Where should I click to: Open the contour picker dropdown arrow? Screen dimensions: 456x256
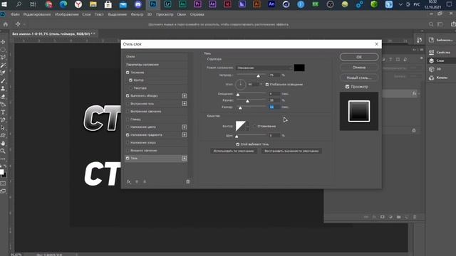tap(247, 127)
